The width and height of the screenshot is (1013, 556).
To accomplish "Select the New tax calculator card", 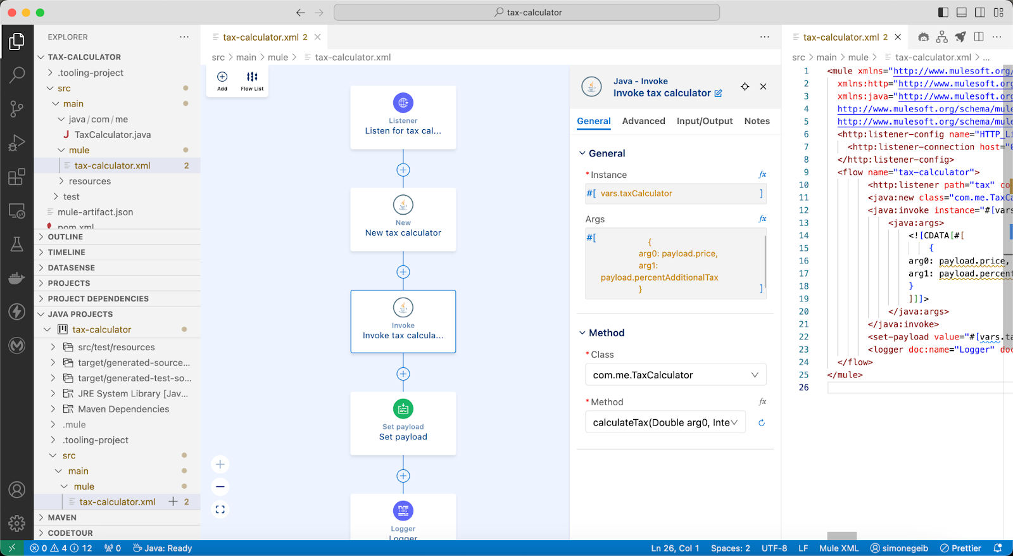I will pos(403,220).
